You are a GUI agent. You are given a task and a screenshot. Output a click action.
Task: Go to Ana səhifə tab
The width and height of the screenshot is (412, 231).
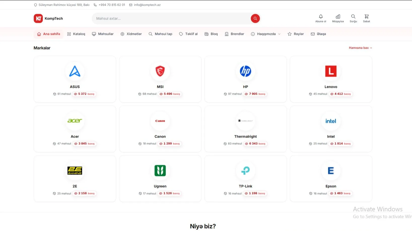[49, 34]
